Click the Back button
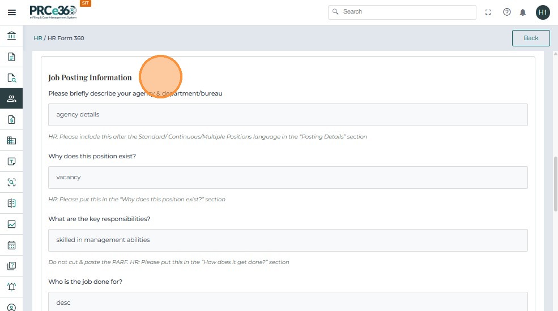 click(x=531, y=38)
